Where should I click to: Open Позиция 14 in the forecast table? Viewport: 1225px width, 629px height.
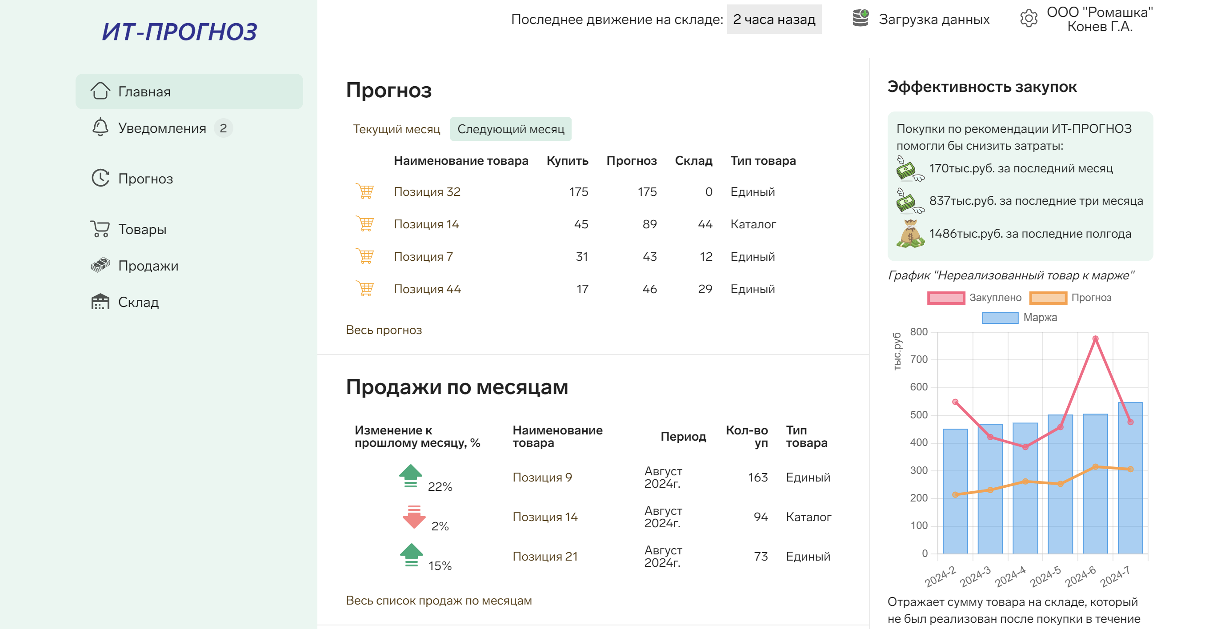[x=426, y=224]
